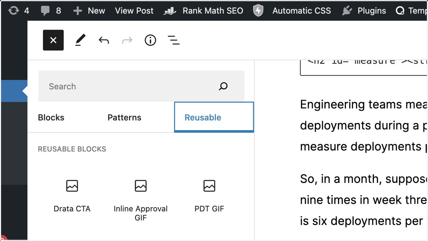Select the Tools pencil icon
This screenshot has width=428, height=241.
point(80,40)
